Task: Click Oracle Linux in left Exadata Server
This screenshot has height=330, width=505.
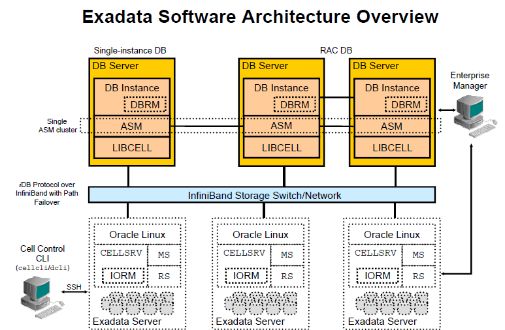Action: click(x=138, y=235)
